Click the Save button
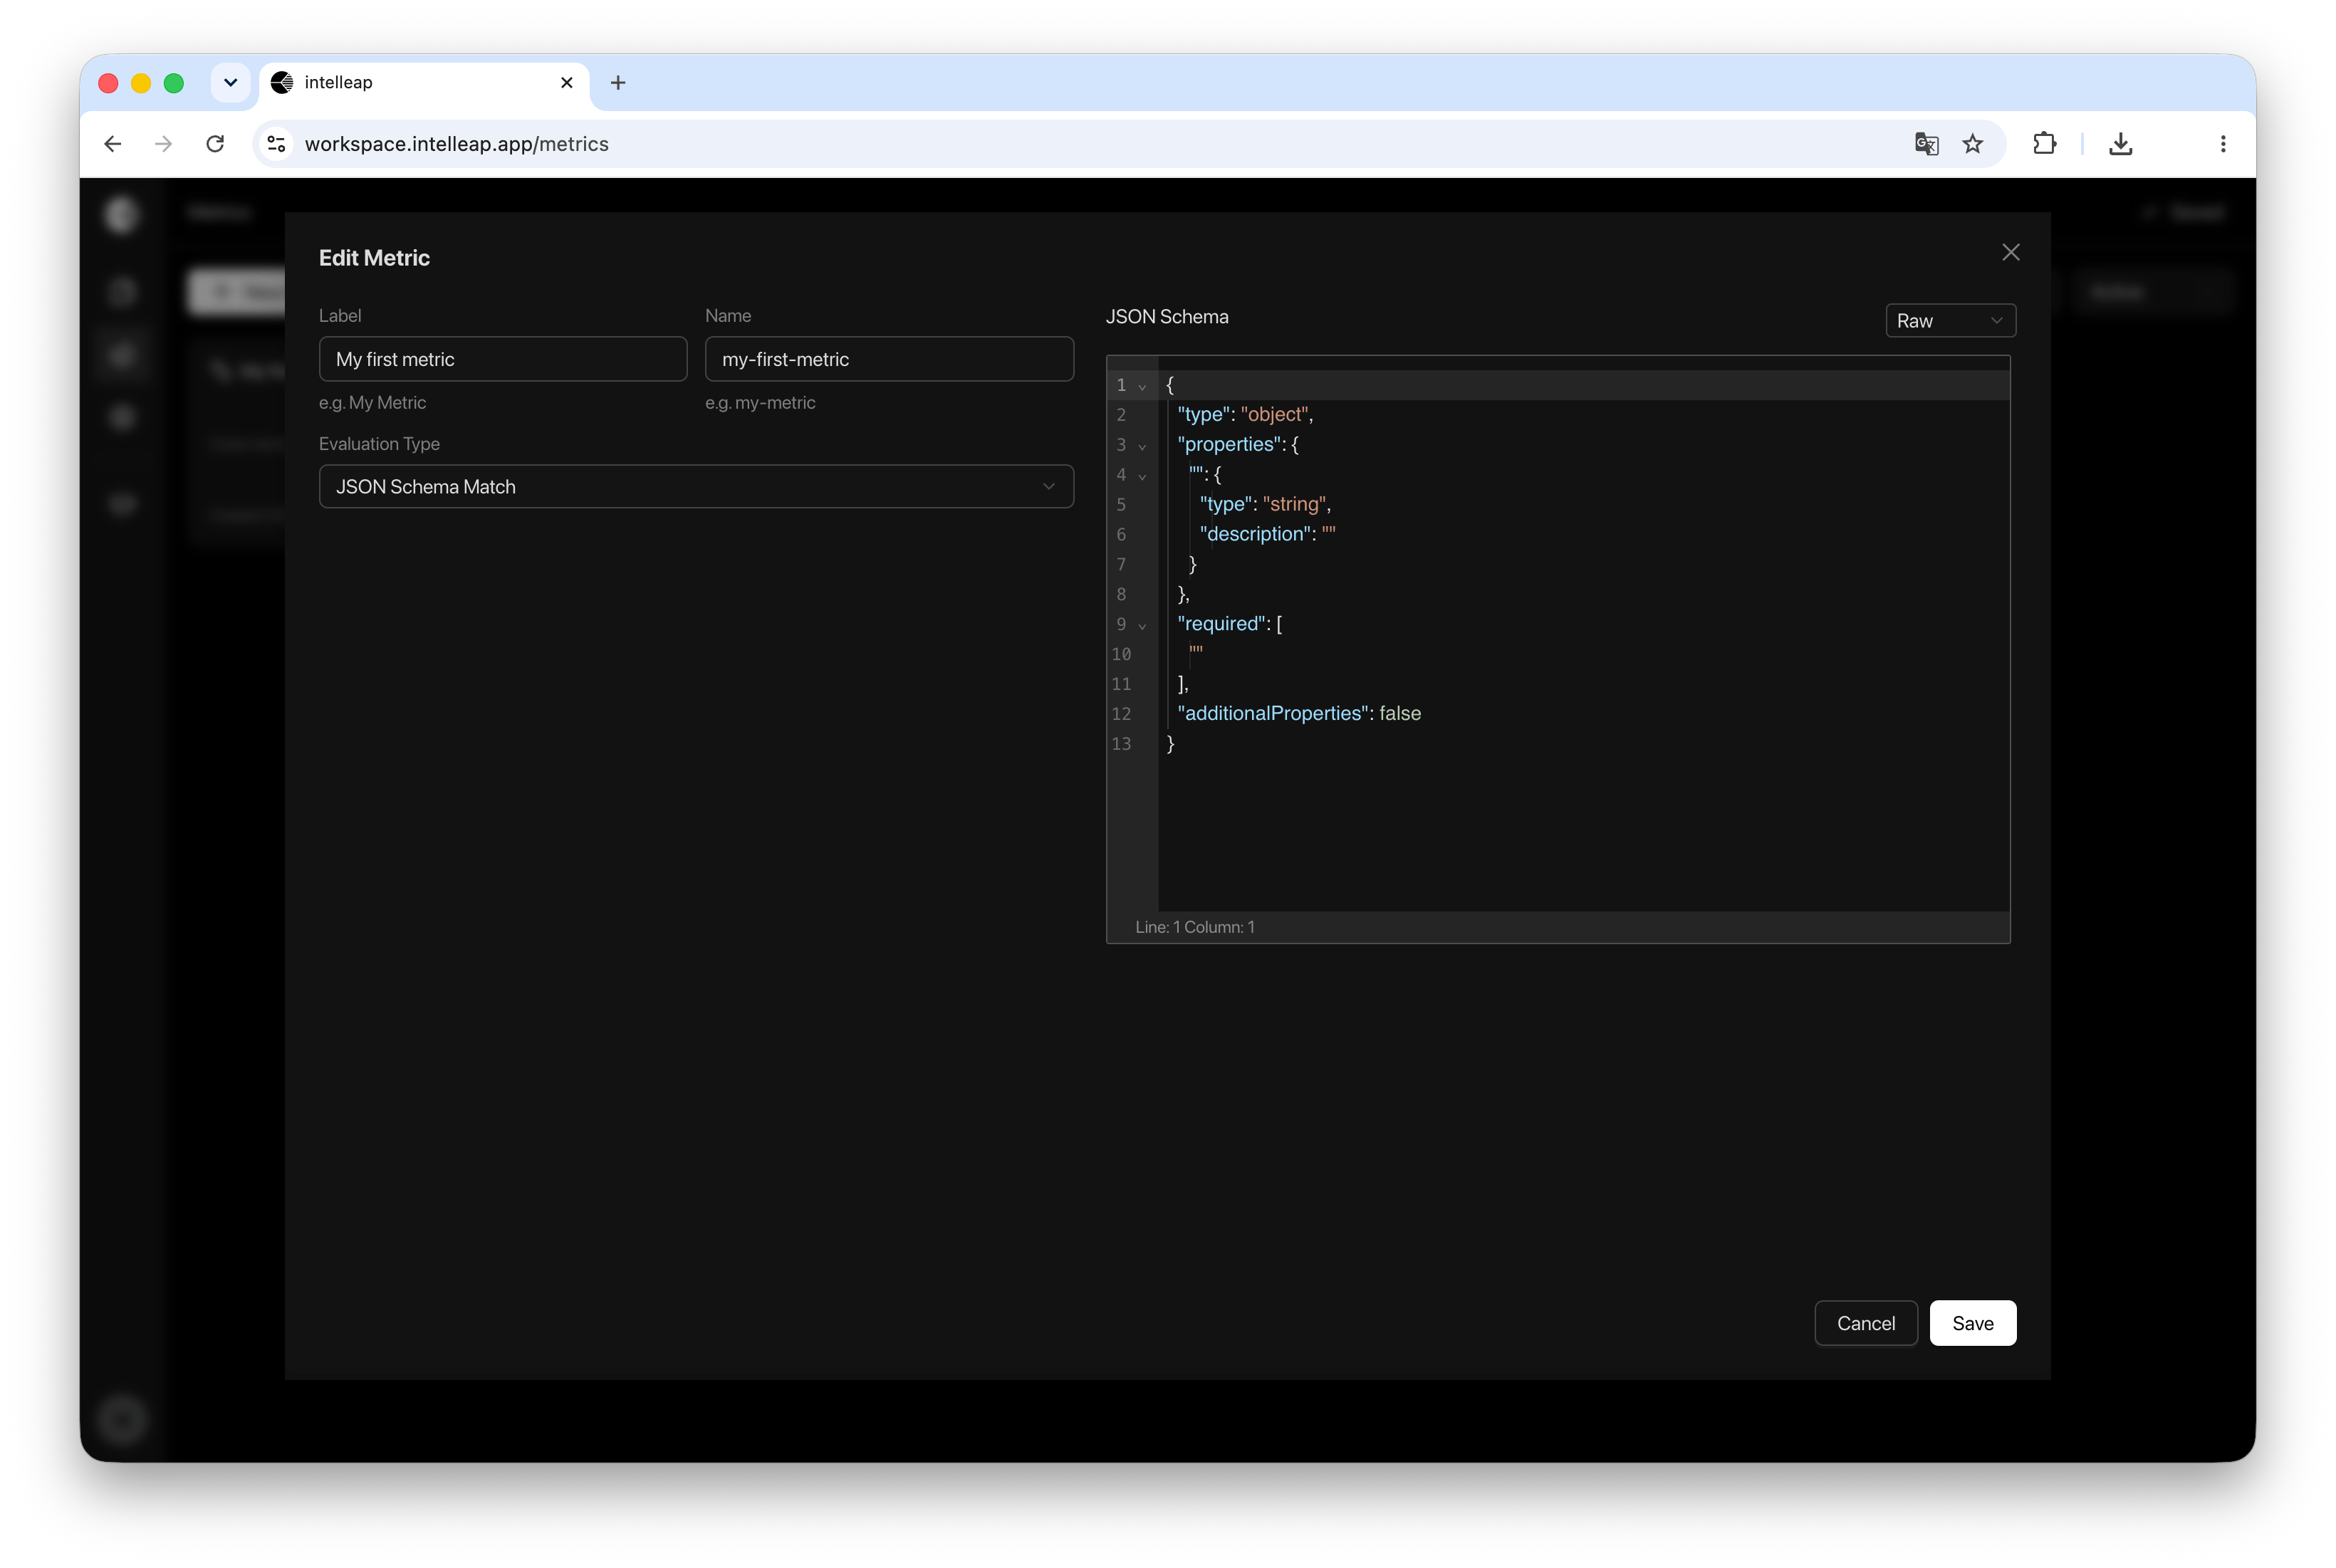 click(1972, 1323)
